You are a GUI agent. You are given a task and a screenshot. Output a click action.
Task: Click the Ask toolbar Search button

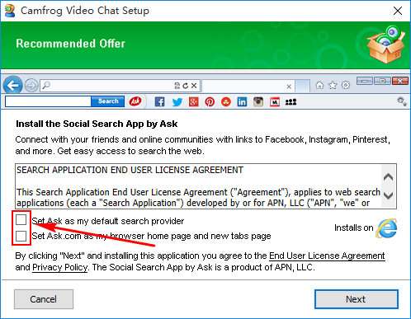tap(108, 101)
